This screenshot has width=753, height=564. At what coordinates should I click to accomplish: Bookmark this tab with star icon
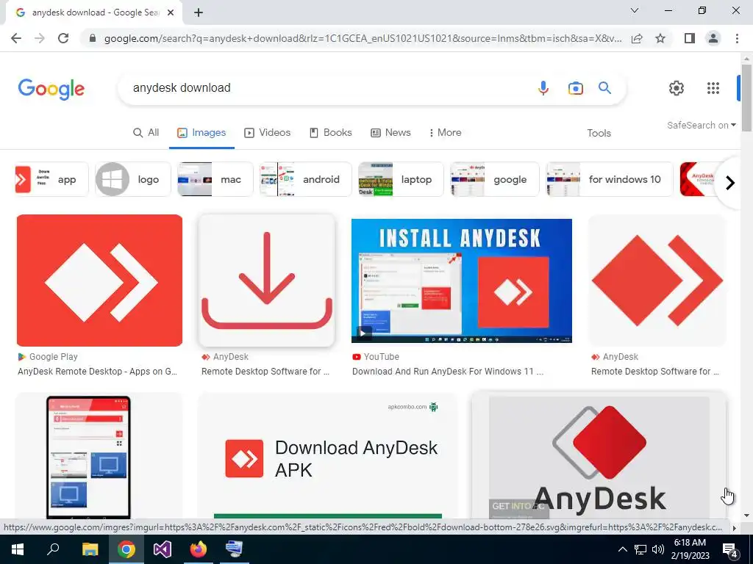(x=660, y=38)
